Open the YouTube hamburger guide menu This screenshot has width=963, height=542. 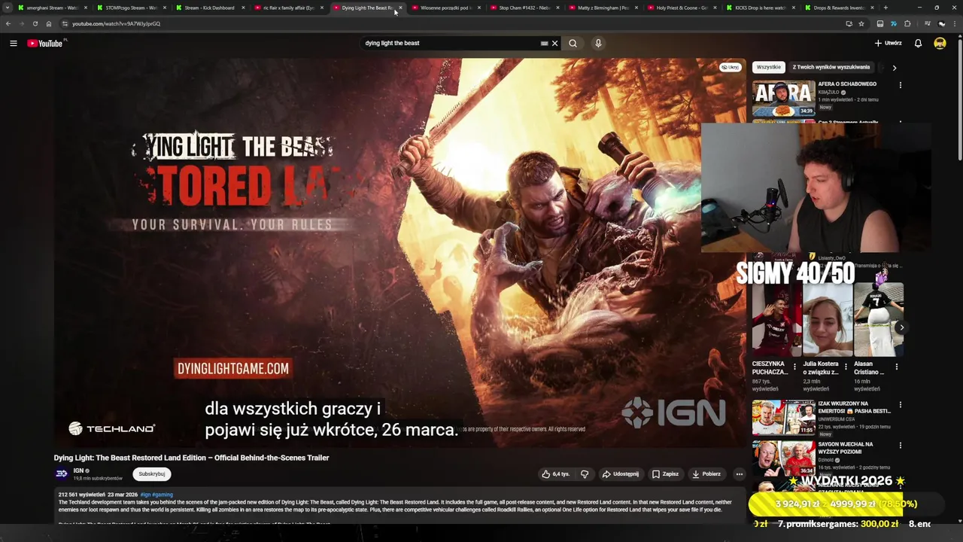[13, 43]
